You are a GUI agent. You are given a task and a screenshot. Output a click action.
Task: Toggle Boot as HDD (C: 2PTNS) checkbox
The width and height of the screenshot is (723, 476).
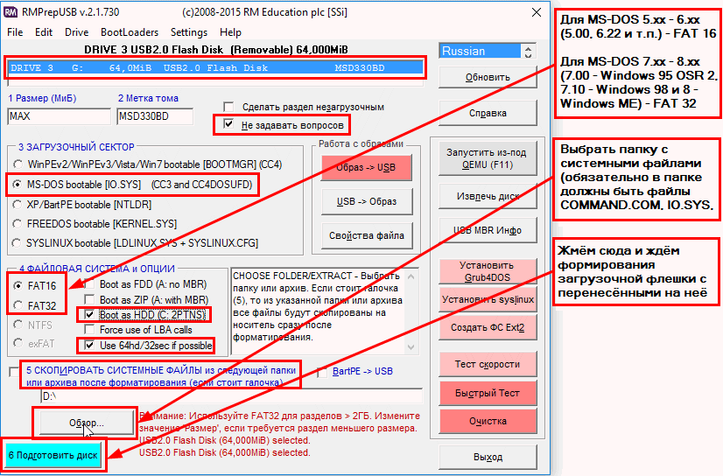click(89, 315)
